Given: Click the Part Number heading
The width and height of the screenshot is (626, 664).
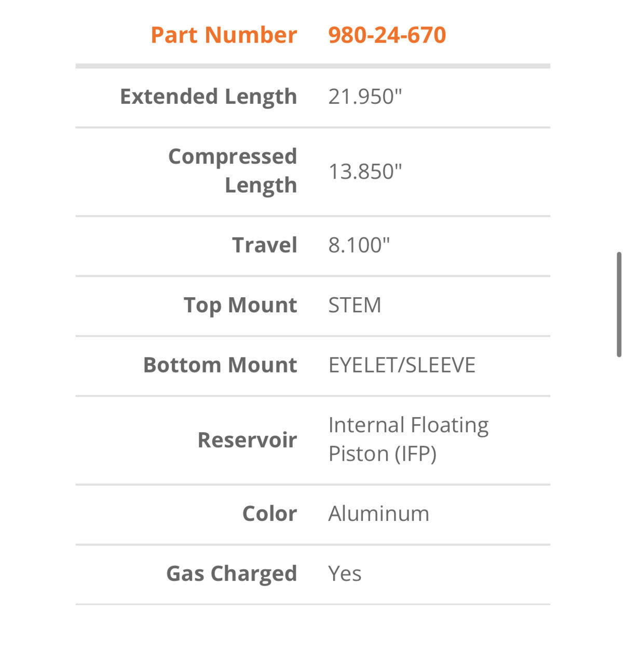Looking at the screenshot, I should coord(224,35).
